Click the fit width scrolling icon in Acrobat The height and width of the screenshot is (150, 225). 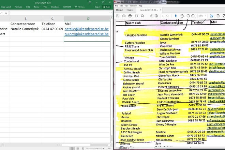tap(212, 16)
